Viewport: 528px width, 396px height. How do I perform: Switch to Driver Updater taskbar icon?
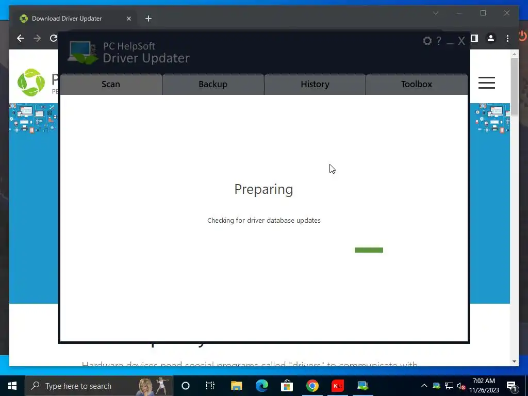(362, 386)
